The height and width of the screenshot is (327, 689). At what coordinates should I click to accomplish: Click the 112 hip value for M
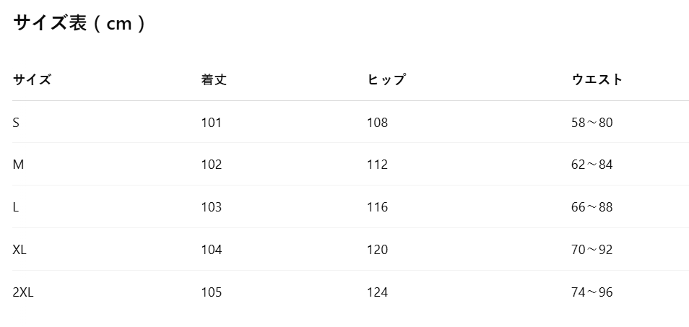click(378, 165)
